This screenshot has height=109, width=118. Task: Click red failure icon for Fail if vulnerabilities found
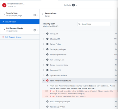pos(47,80)
